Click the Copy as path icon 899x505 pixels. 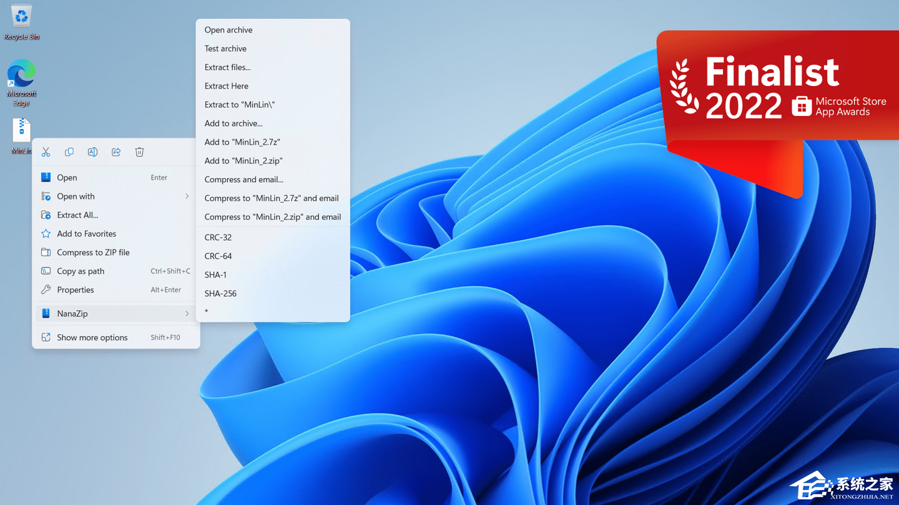(x=46, y=271)
